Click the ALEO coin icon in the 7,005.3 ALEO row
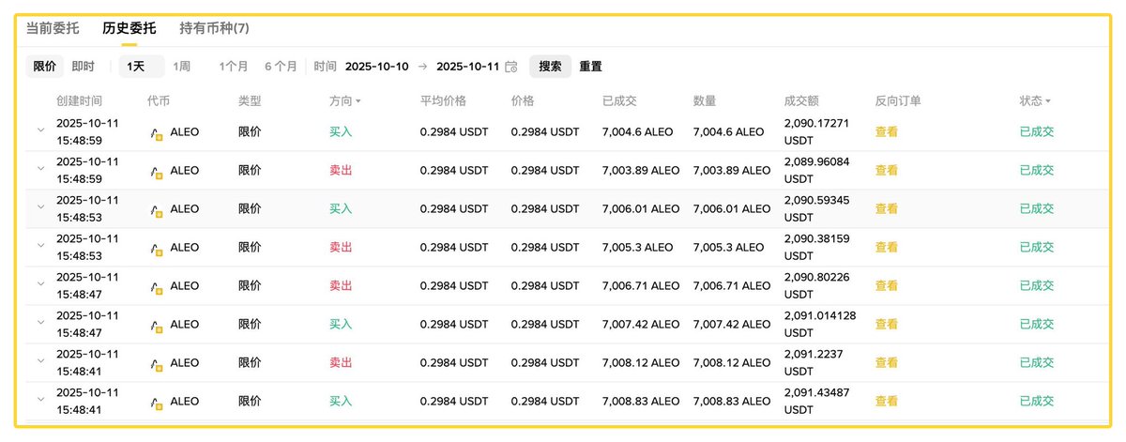 157,248
